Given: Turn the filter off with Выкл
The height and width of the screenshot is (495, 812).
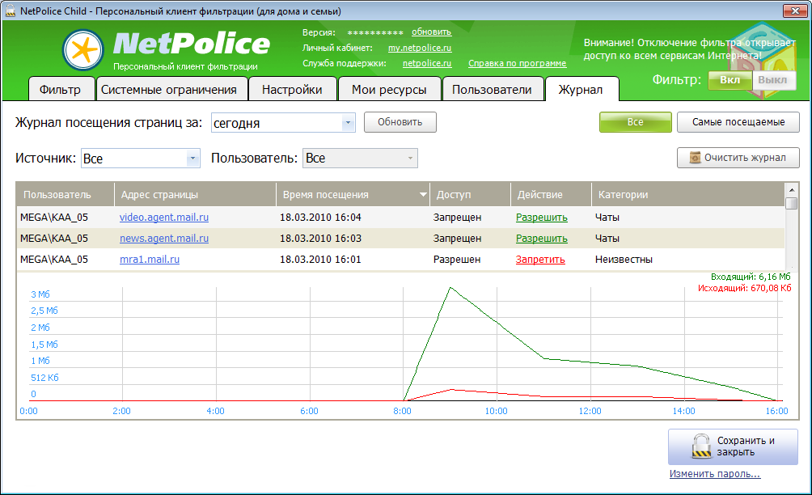Looking at the screenshot, I should (772, 80).
